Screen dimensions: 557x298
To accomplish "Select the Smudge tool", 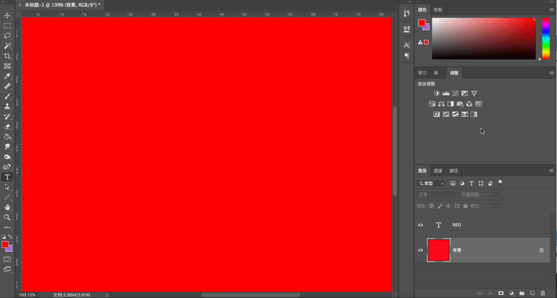I will coord(7,147).
